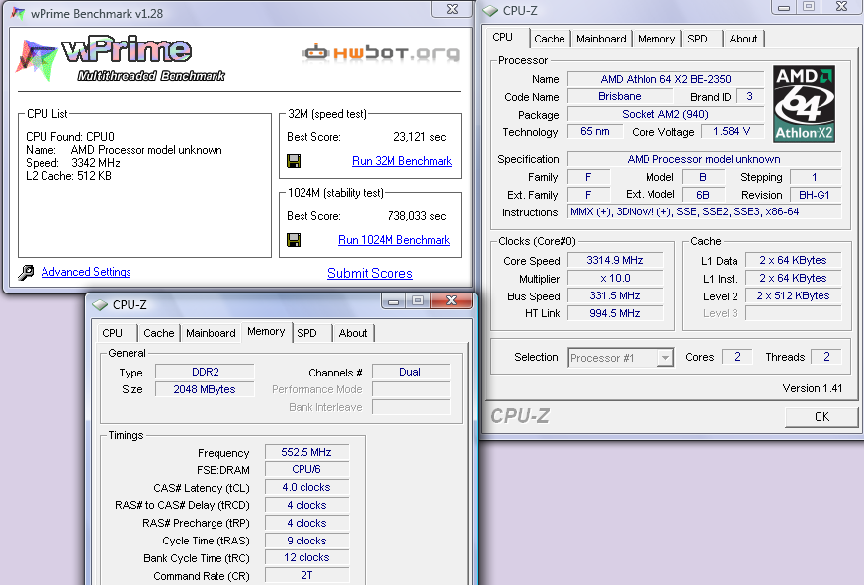Minimize the right CPU-Z processor window
Image resolution: width=864 pixels, height=585 pixels.
coord(784,7)
